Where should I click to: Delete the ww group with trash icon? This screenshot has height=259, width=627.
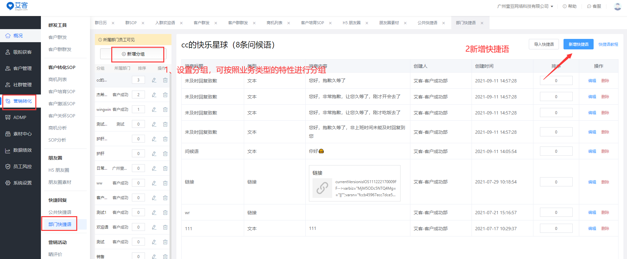click(x=165, y=183)
